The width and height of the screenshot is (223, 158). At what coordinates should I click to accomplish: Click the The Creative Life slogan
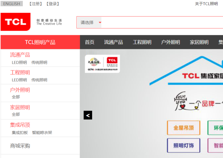49,24
